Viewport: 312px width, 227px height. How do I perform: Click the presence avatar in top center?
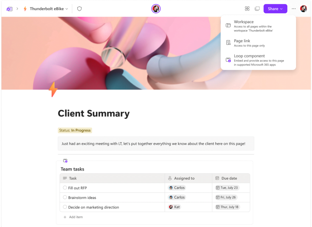[x=156, y=9]
